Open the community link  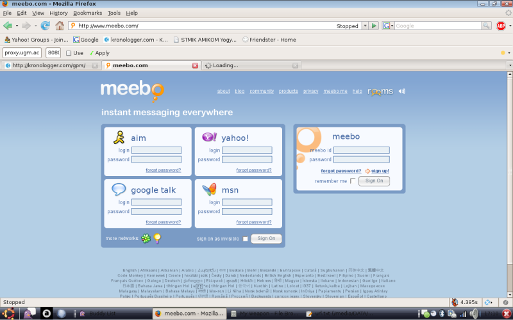pos(262,91)
